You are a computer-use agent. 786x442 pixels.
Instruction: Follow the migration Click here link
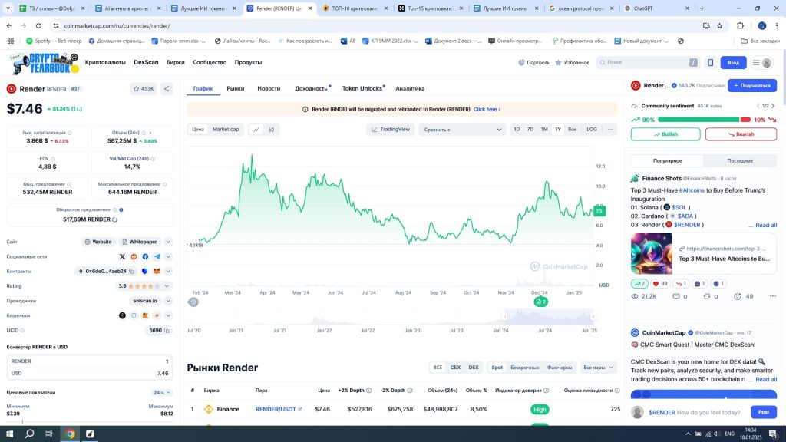pyautogui.click(x=487, y=109)
